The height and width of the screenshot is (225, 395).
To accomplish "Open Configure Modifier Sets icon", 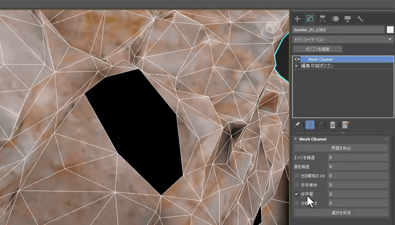I will (x=346, y=125).
